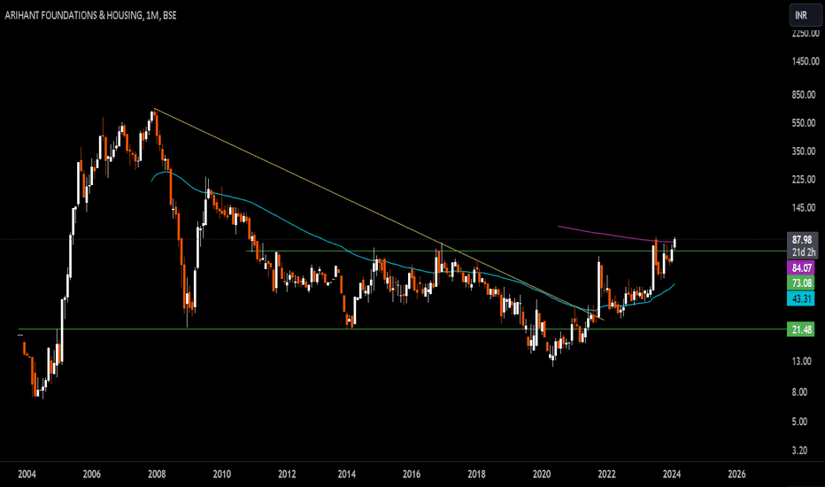825x487 pixels.
Task: Click the 2004 label on time axis
Action: coord(27,475)
